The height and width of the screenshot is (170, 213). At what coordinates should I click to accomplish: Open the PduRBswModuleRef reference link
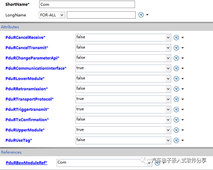[x=27, y=163]
